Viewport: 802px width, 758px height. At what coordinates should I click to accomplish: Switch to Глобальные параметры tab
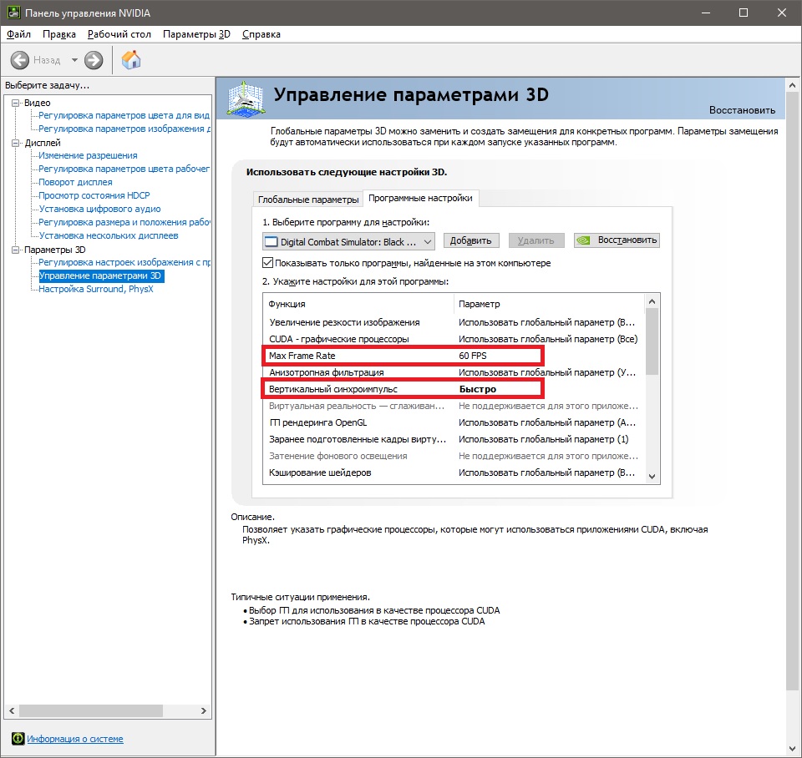point(308,200)
